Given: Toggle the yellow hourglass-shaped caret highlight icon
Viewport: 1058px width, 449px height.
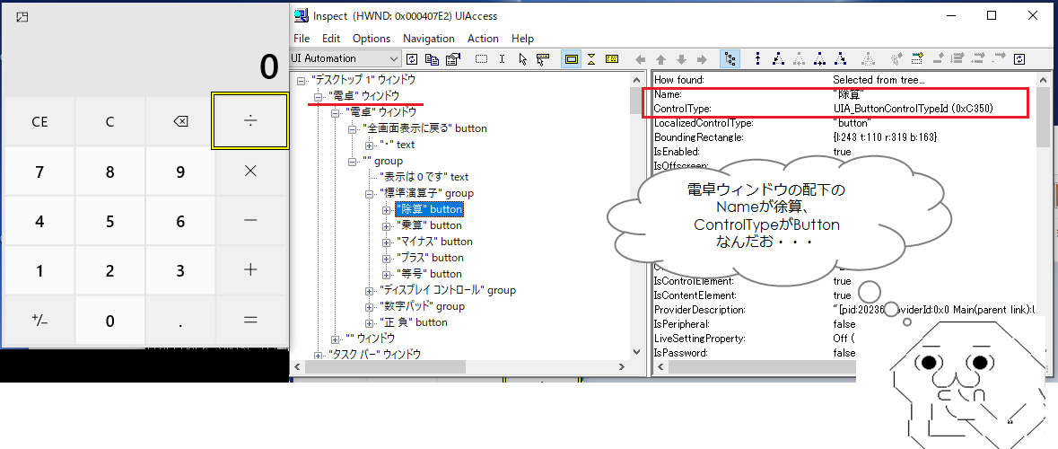Looking at the screenshot, I should (x=591, y=59).
